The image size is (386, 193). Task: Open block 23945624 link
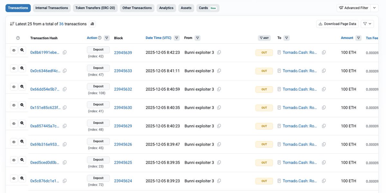(123, 181)
